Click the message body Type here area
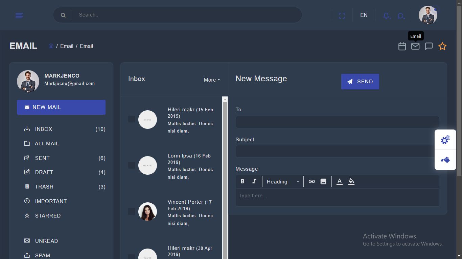This screenshot has height=259, width=462. [337, 197]
